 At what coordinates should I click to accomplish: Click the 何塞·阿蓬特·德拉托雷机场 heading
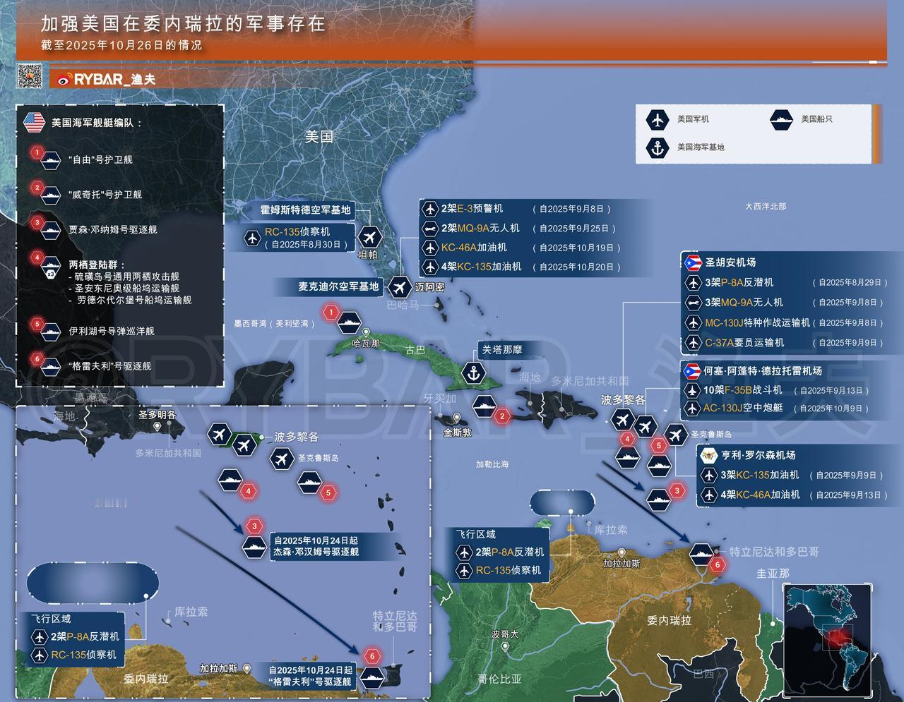tap(763, 371)
